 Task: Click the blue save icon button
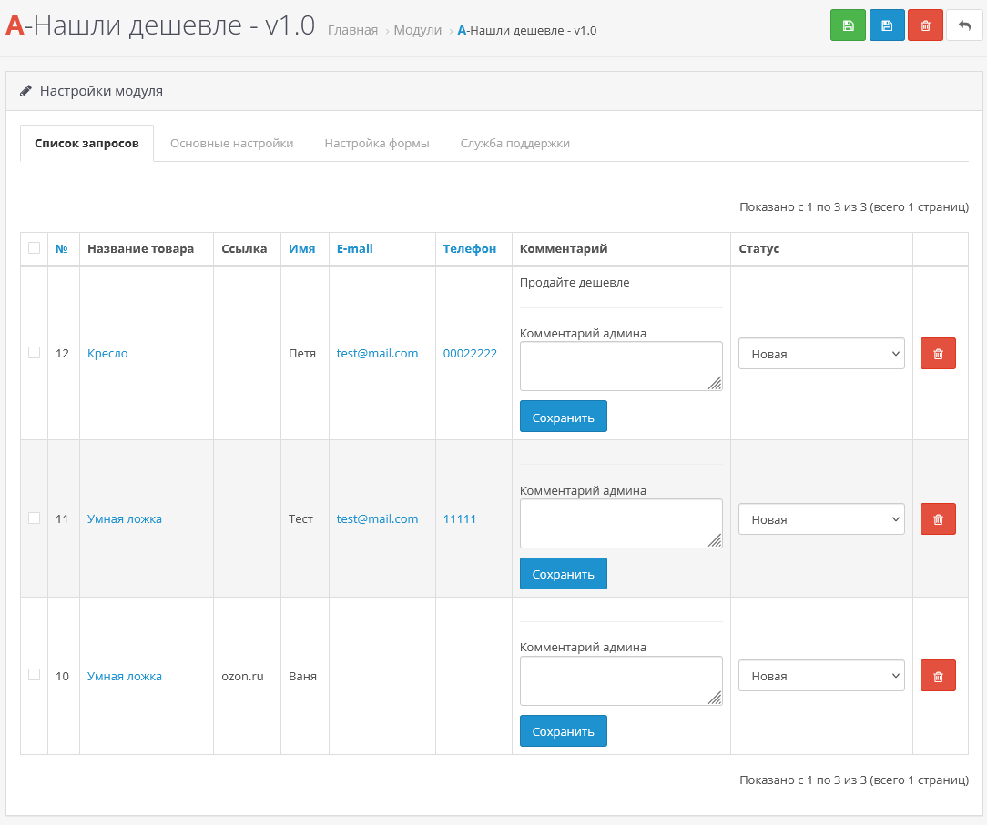click(x=887, y=25)
